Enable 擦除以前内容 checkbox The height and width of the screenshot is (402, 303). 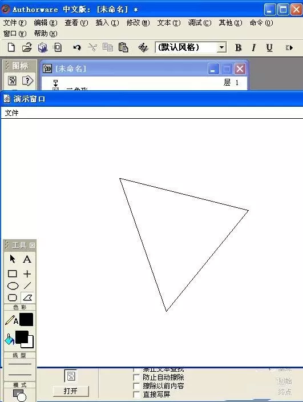point(136,386)
